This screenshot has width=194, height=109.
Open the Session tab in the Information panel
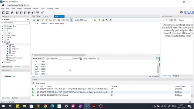(x=15, y=98)
